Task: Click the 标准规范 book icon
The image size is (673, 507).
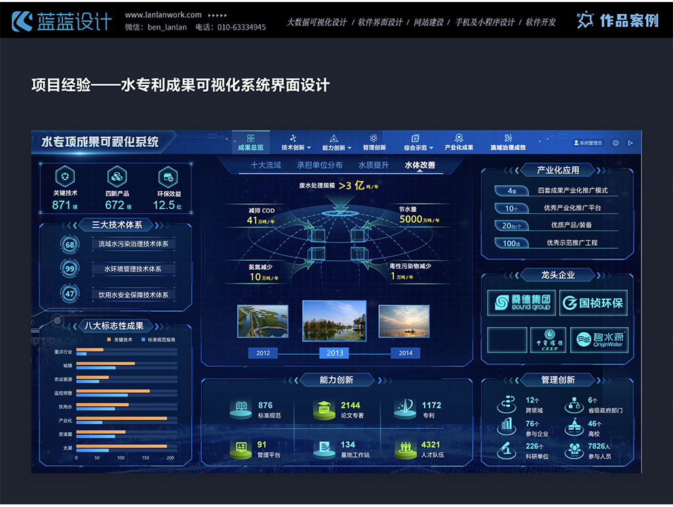Action: pyautogui.click(x=240, y=409)
